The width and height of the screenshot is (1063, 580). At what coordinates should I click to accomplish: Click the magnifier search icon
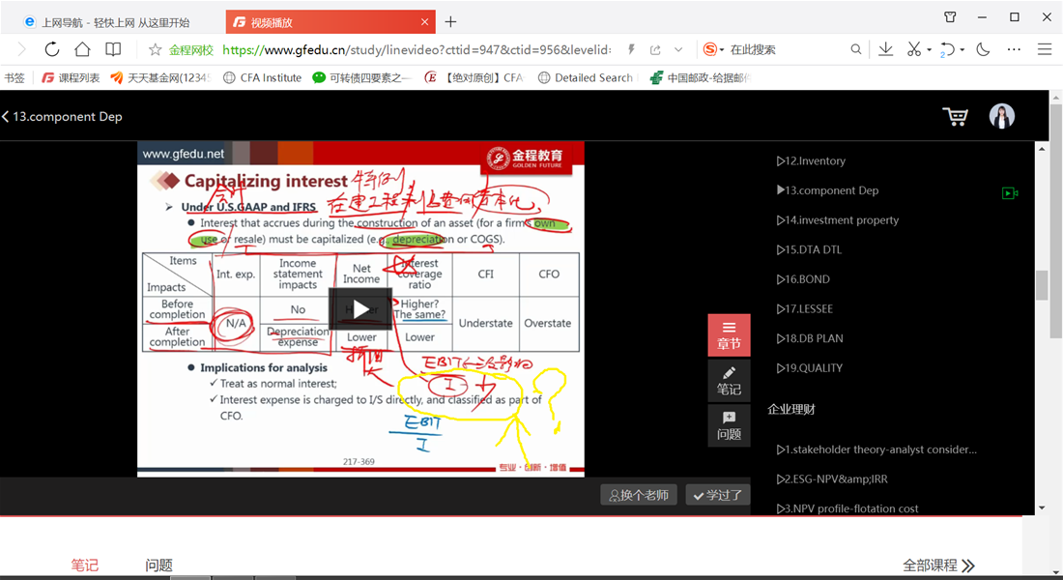pyautogui.click(x=856, y=49)
